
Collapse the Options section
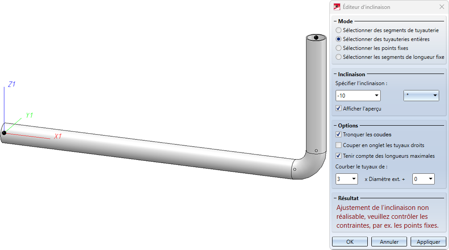(x=335, y=126)
